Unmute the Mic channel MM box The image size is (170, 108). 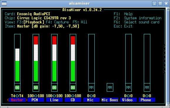91,88
